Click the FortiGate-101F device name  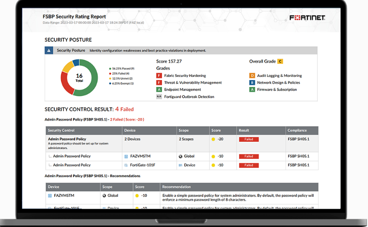(143, 165)
